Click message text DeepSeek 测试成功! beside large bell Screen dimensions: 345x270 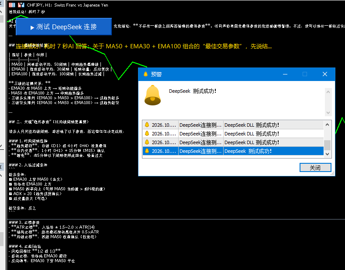pyautogui.click(x=193, y=91)
